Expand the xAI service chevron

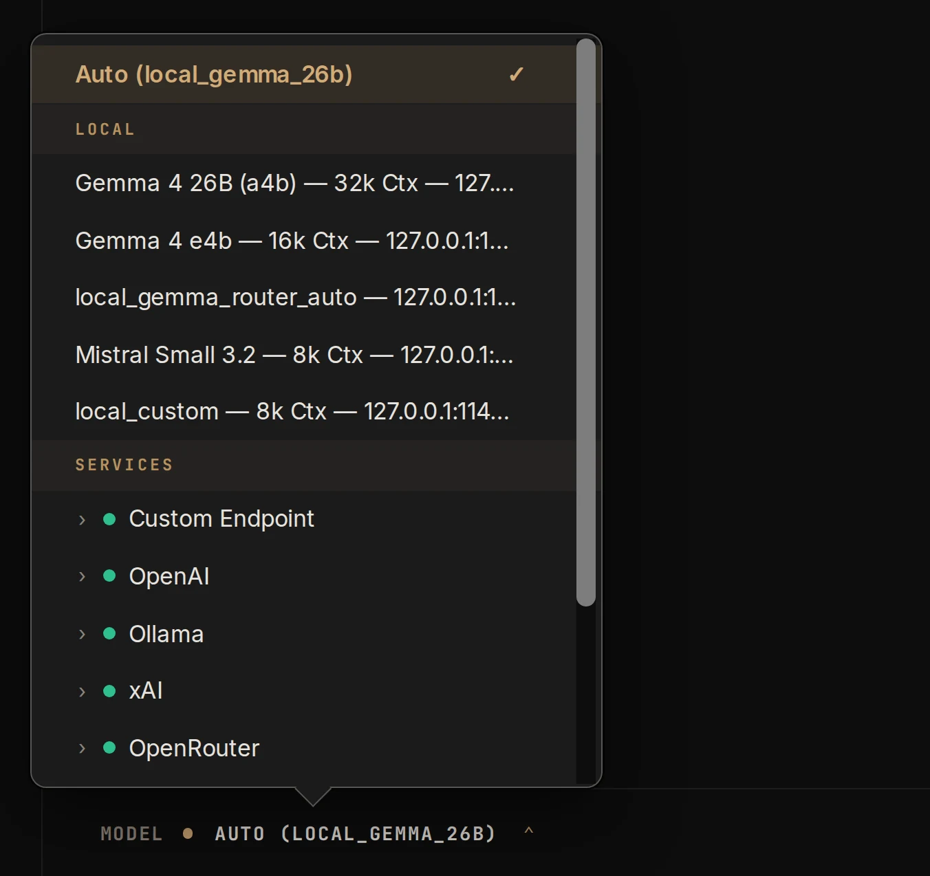(x=82, y=692)
